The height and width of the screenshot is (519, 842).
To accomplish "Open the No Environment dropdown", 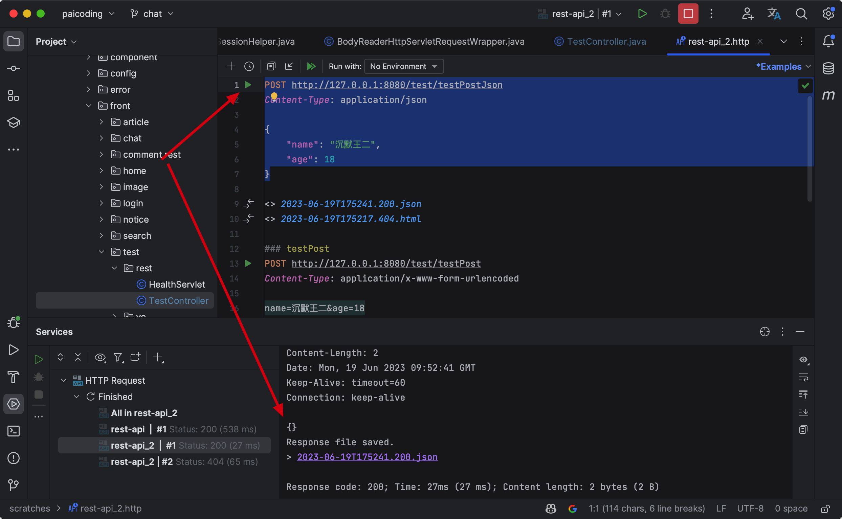I will point(404,66).
